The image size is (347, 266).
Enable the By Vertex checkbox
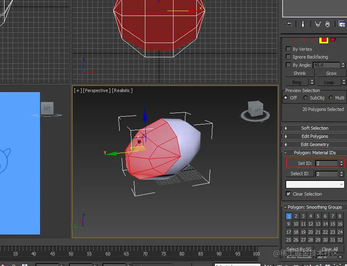[289, 49]
